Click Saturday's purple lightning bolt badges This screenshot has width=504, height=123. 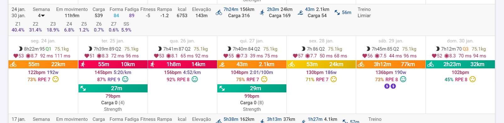[x=390, y=86]
